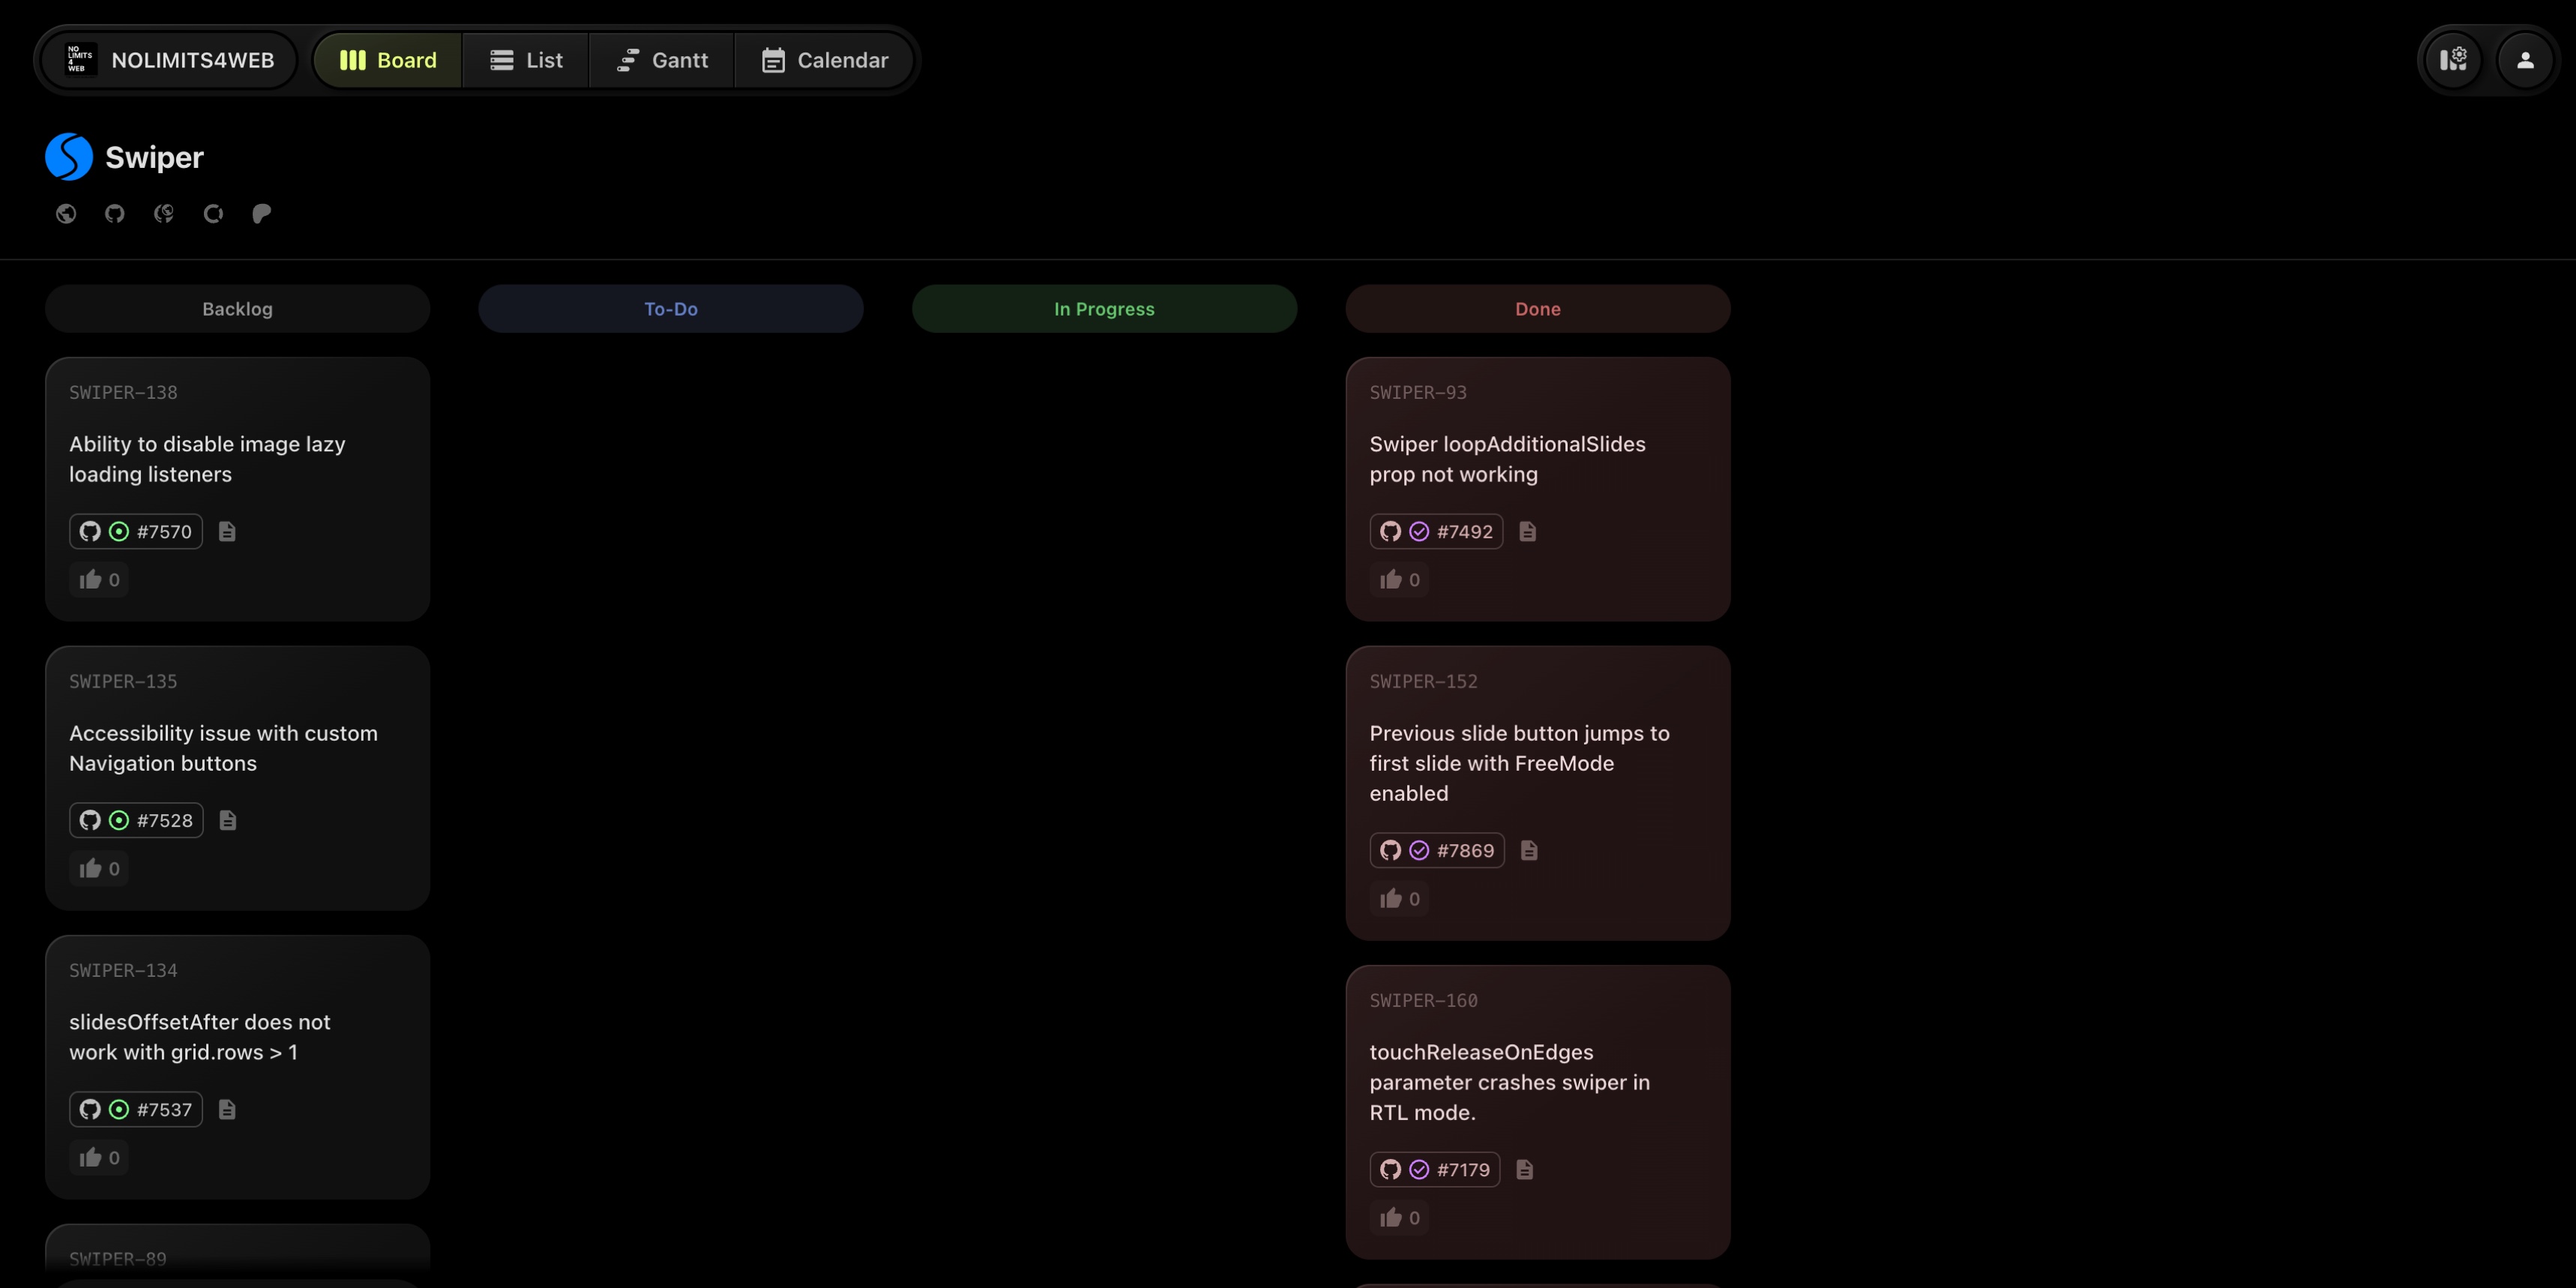Toggle thumbs-up vote on SWIPER-134

pyautogui.click(x=99, y=1157)
